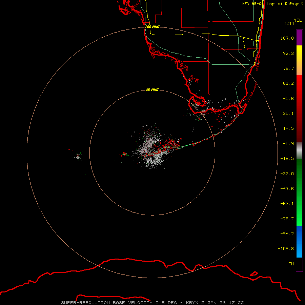Pick the gray near-zero segment of the scale

point(299,151)
